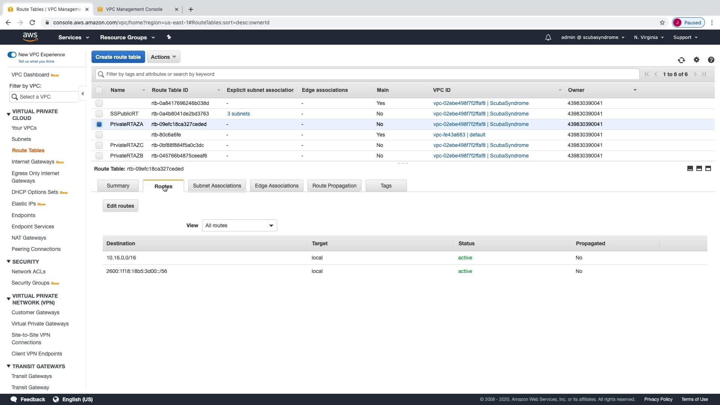
Task: Open the notifications bell icon
Action: coord(548,37)
